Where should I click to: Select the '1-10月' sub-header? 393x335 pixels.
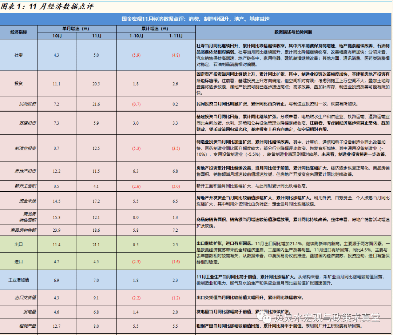click(x=136, y=36)
